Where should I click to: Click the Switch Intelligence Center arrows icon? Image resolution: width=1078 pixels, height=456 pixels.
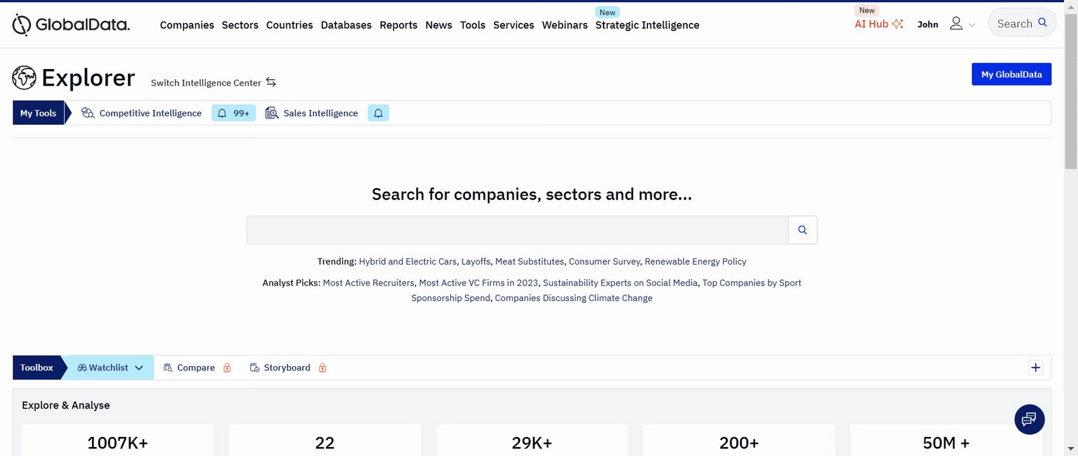tap(271, 82)
